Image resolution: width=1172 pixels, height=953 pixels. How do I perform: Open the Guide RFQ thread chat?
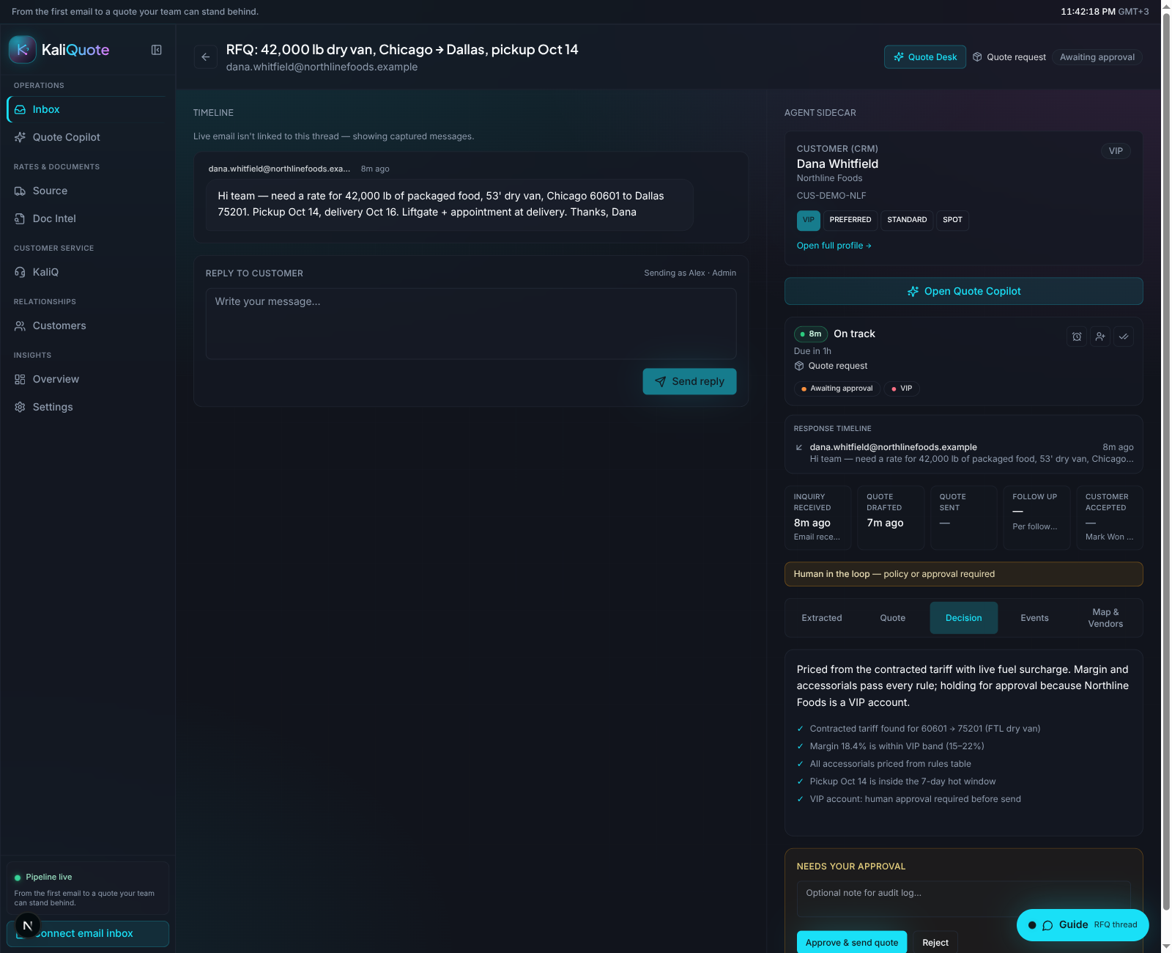pyautogui.click(x=1083, y=925)
